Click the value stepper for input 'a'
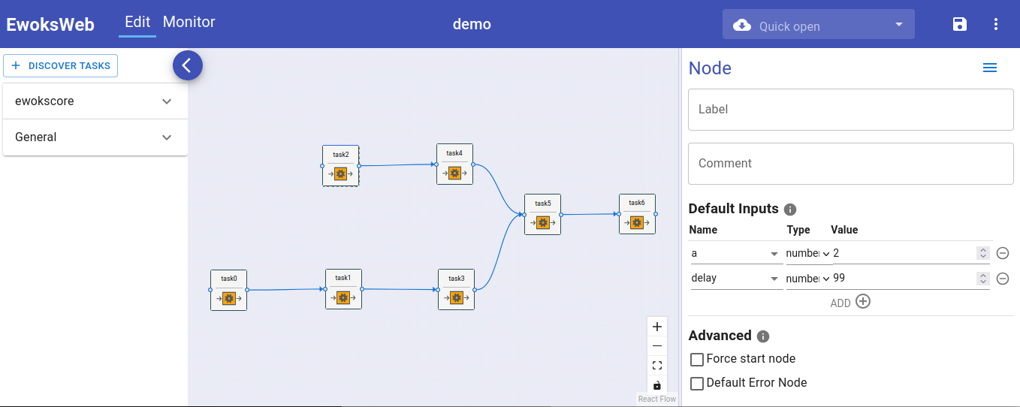Screen dimensions: 1020x407 point(982,254)
